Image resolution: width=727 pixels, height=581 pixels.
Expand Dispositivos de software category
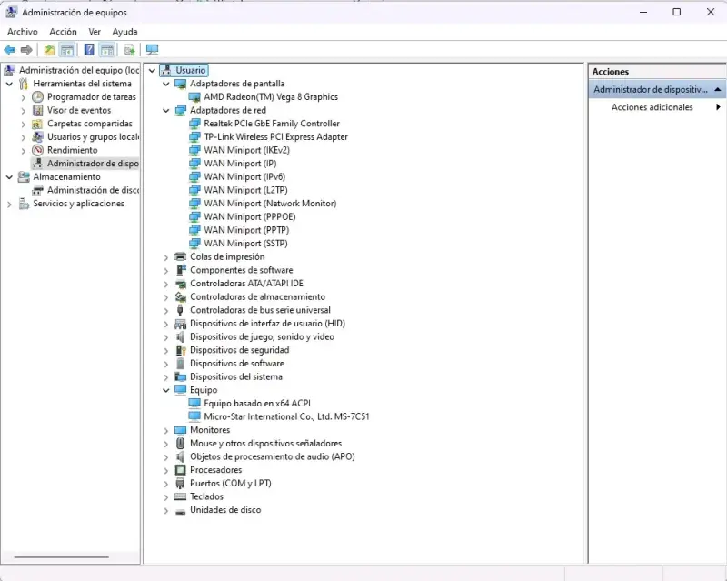pyautogui.click(x=166, y=364)
